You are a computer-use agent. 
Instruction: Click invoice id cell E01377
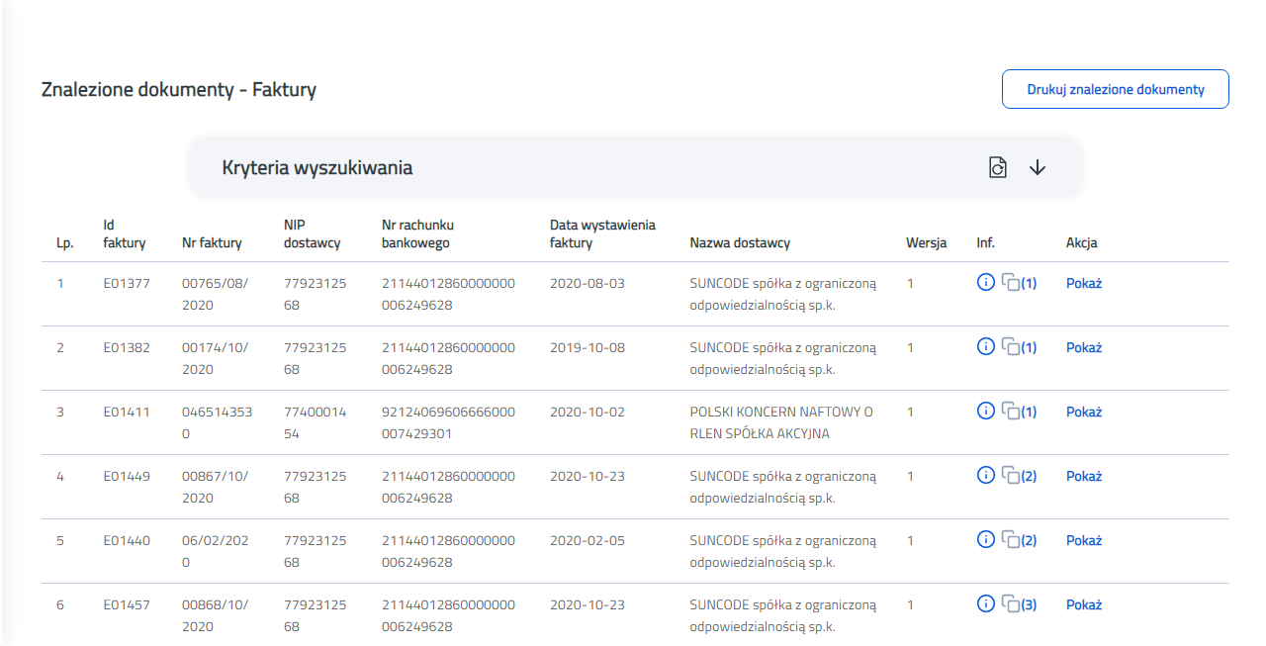click(x=127, y=283)
